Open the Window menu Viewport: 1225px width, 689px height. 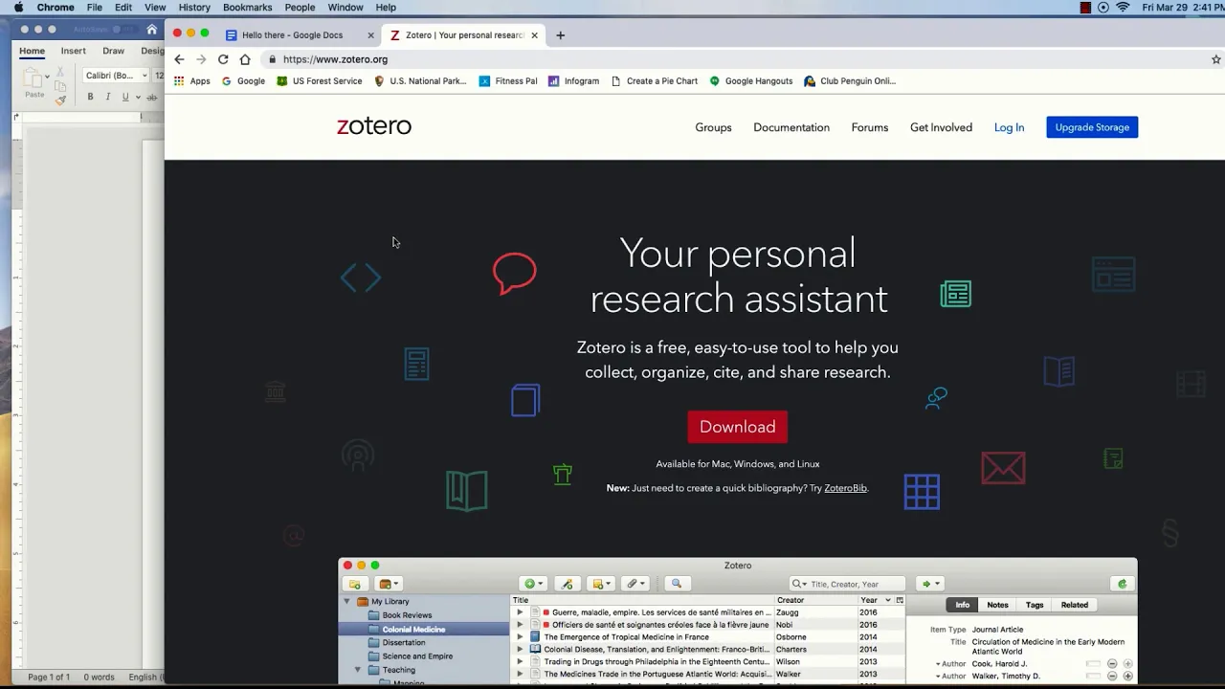(x=345, y=8)
